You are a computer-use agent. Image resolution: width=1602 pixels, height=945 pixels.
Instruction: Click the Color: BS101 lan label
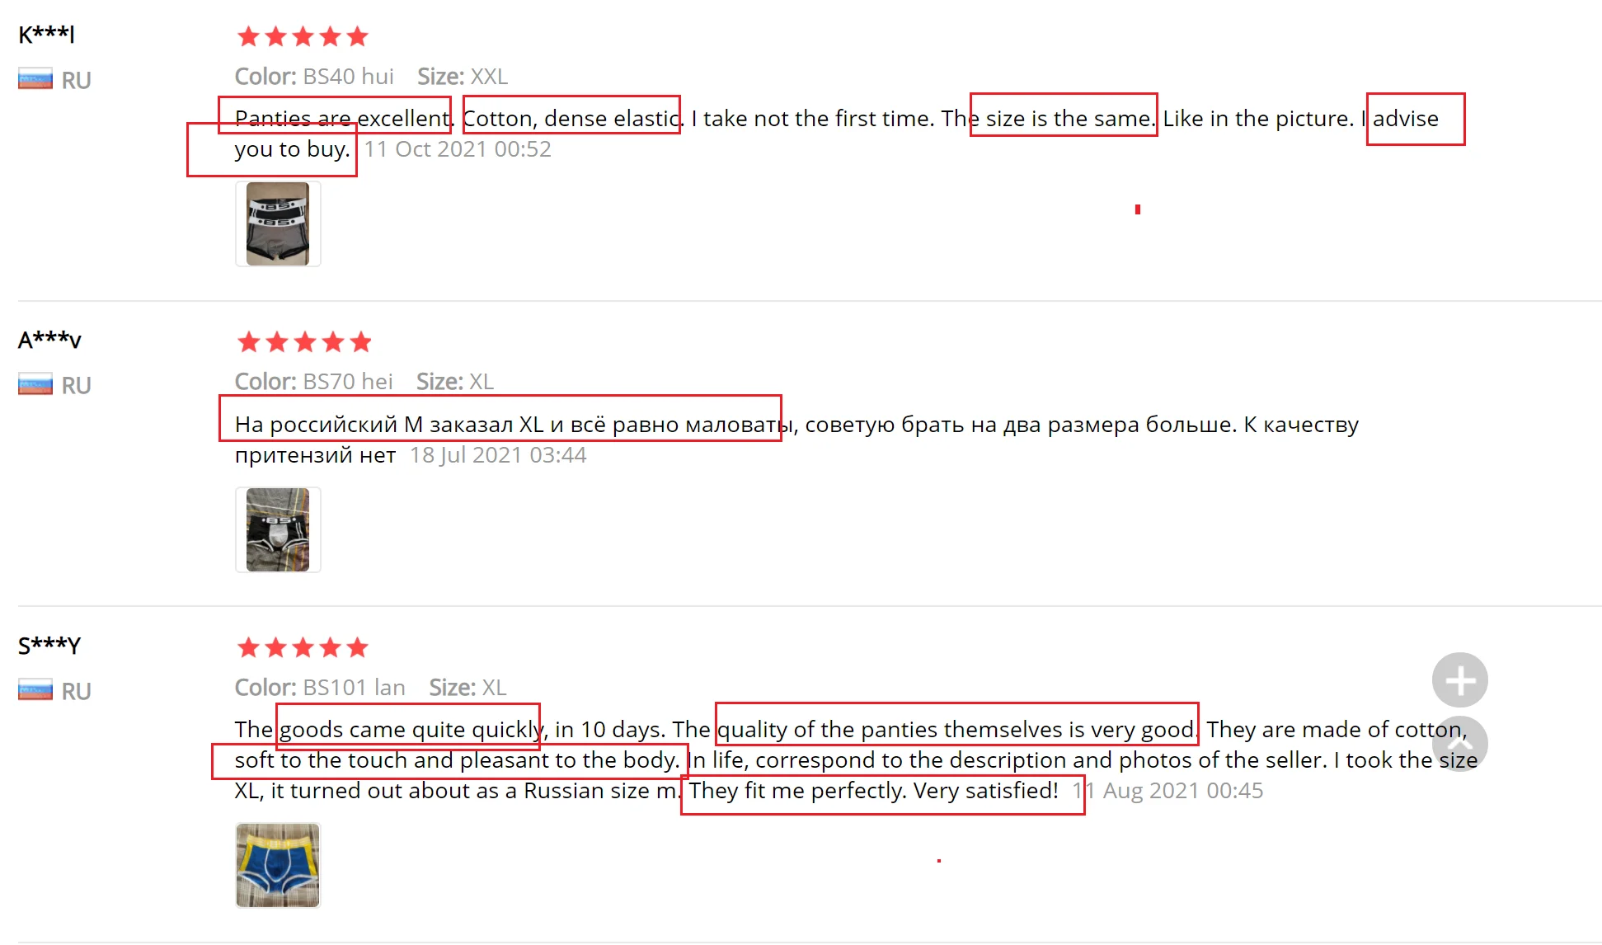320,688
